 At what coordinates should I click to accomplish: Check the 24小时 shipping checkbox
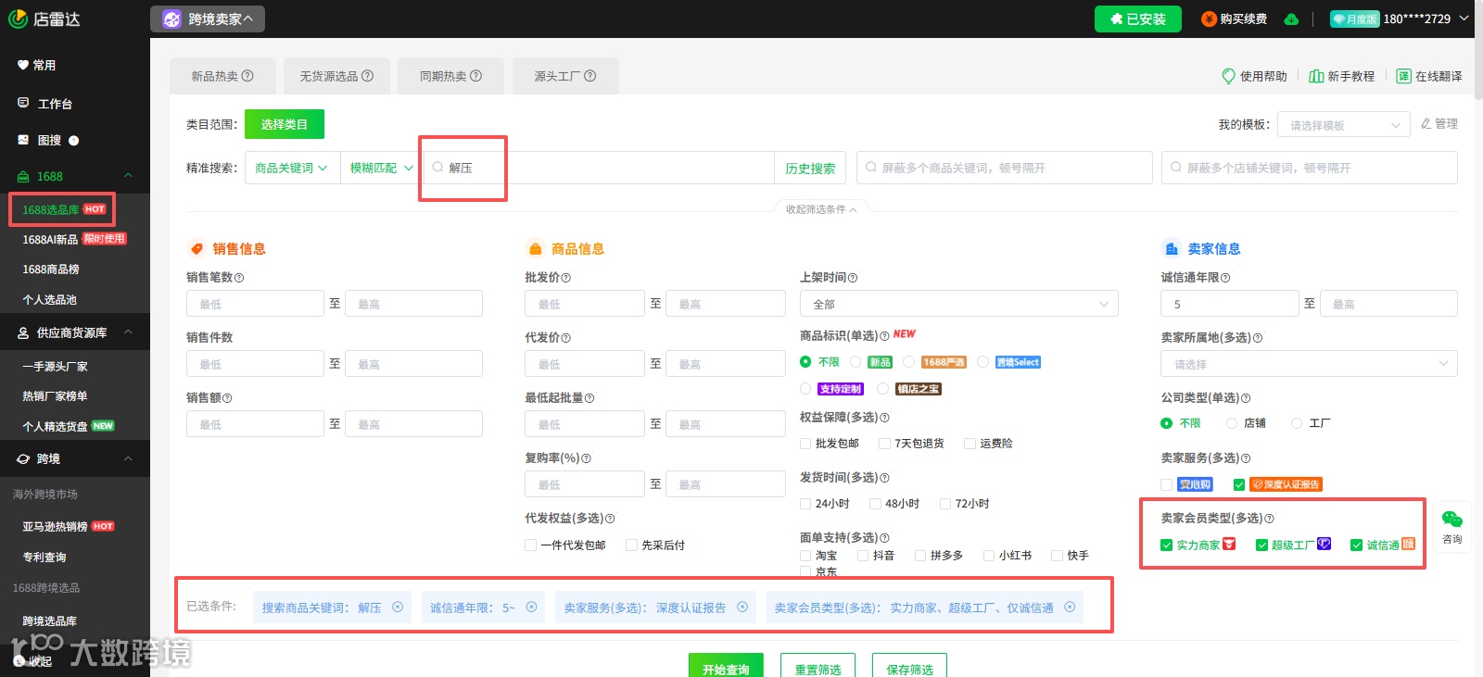click(805, 504)
